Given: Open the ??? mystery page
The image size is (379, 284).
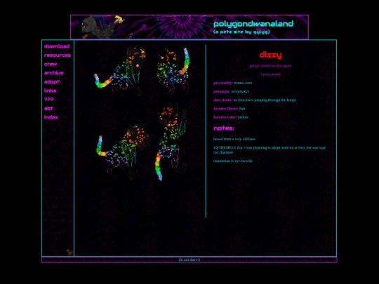Looking at the screenshot, I should (49, 100).
